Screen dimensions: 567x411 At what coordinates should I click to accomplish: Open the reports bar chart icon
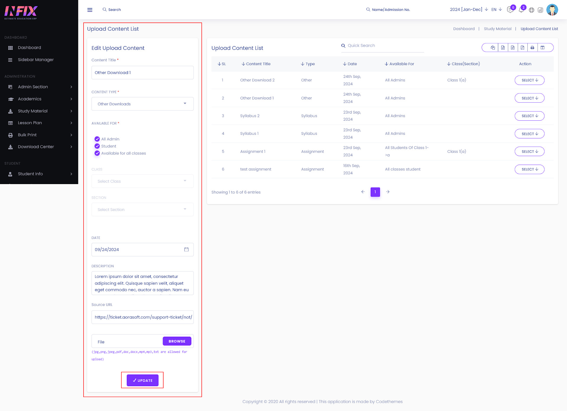540,10
